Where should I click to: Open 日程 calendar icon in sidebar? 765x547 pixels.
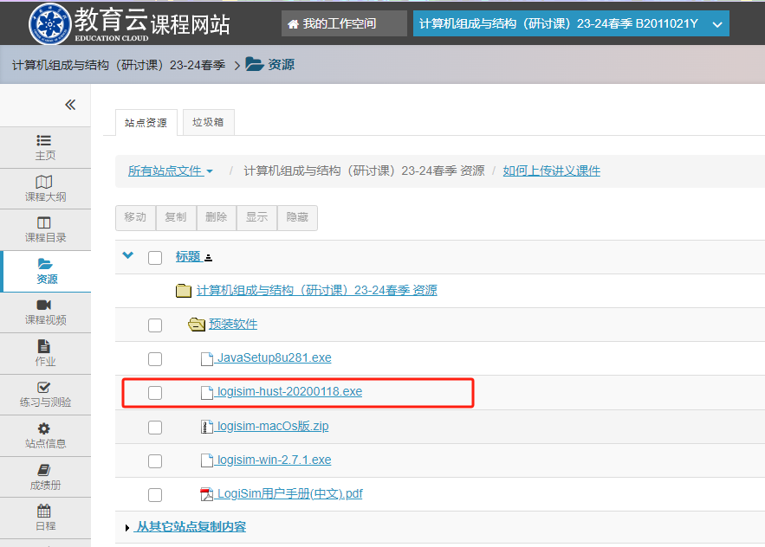click(44, 511)
